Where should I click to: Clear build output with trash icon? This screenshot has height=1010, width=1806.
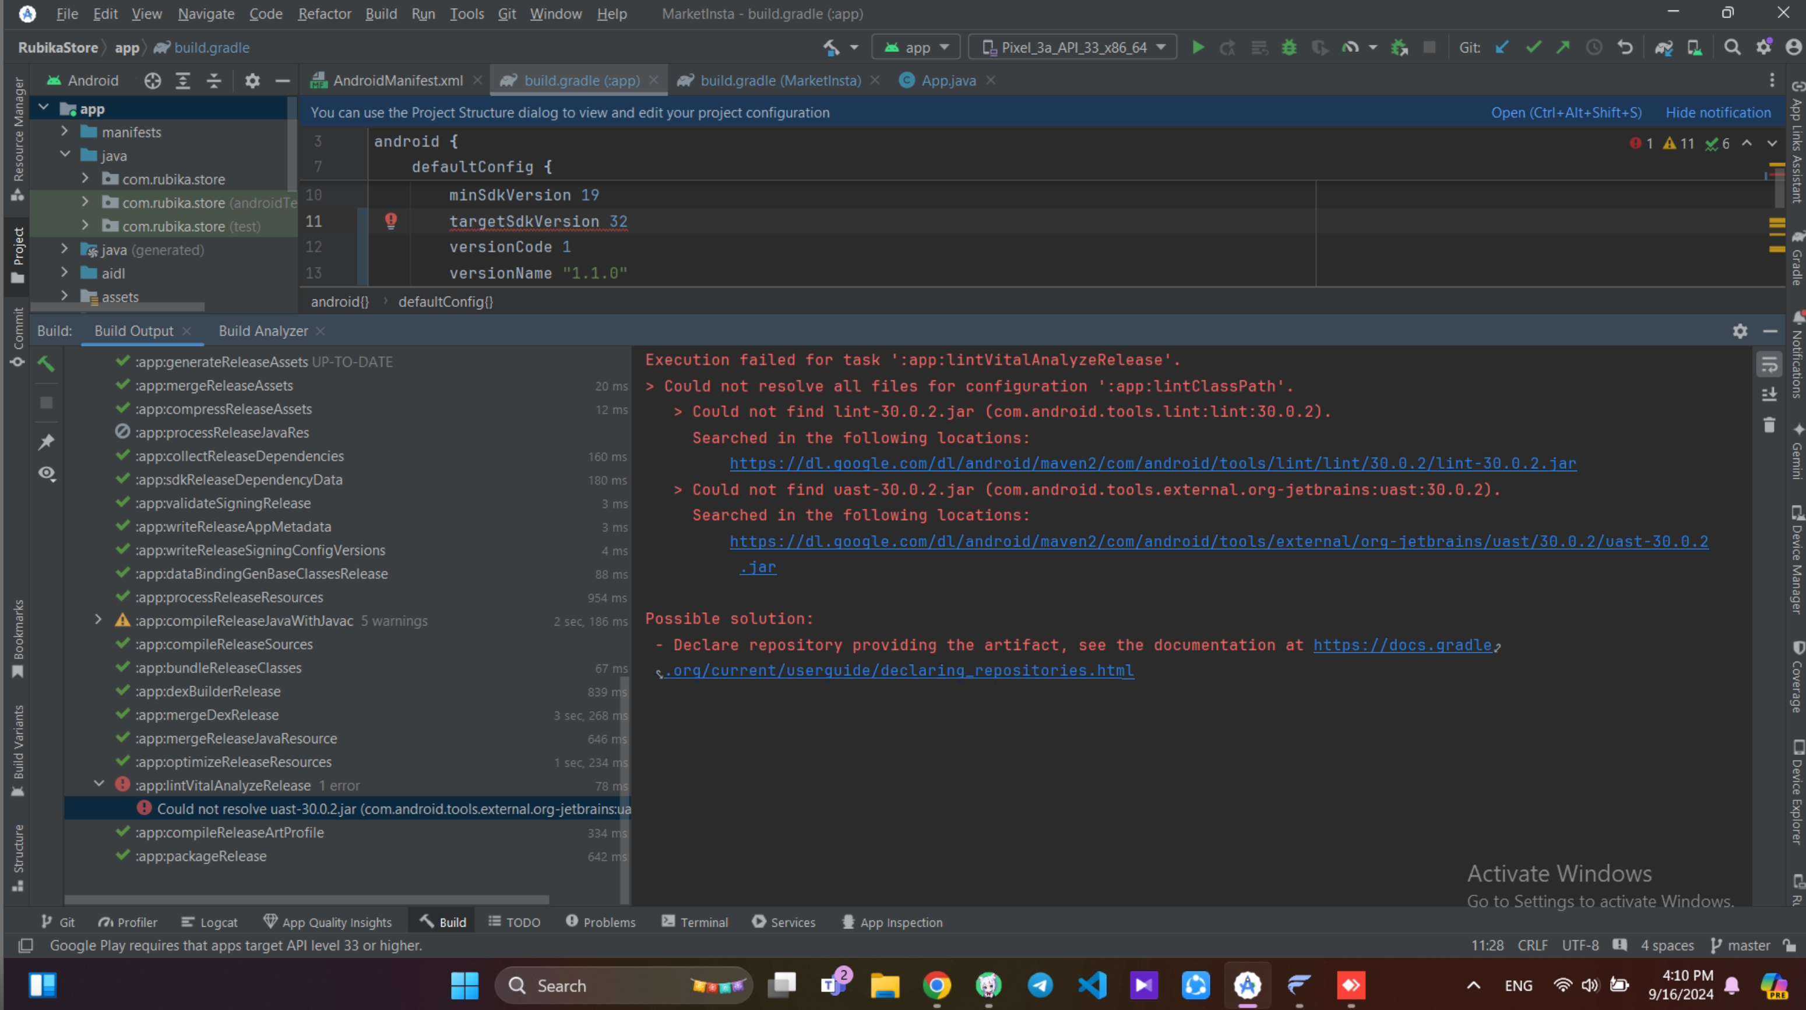click(1769, 425)
